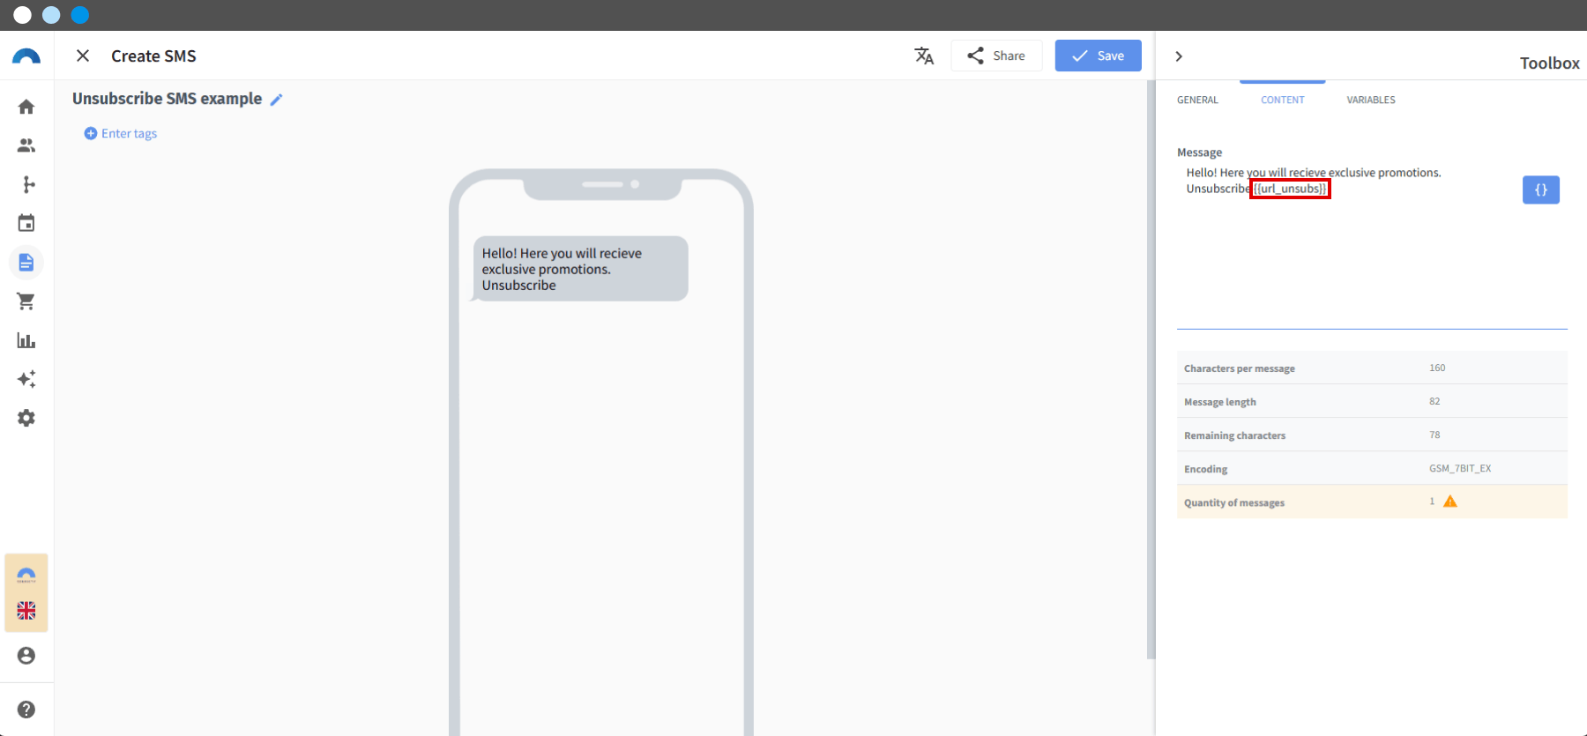Click the Enter tags link
The image size is (1587, 736).
(x=121, y=134)
